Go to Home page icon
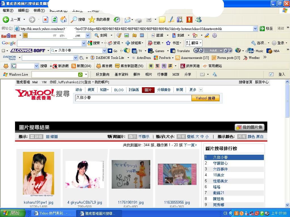Image resolution: width=290 pixels, height=217 pixels. (x=63, y=20)
